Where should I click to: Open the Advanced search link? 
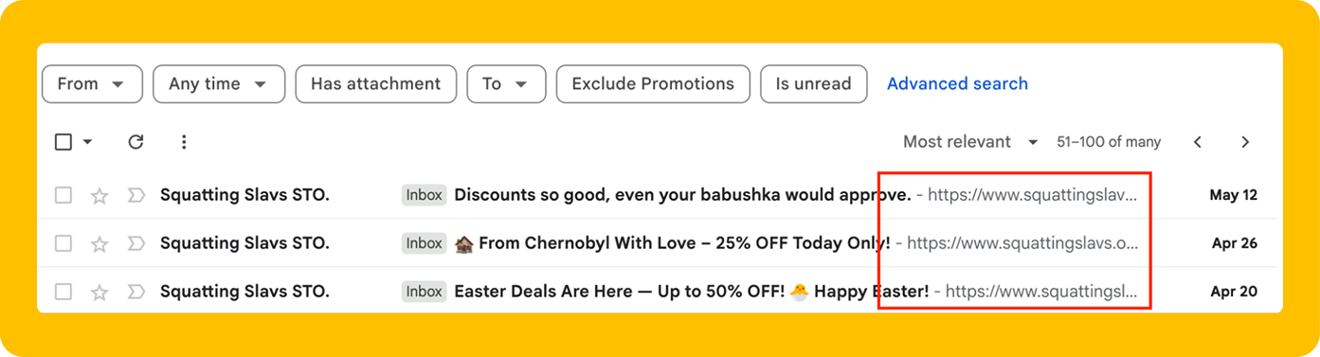(957, 83)
